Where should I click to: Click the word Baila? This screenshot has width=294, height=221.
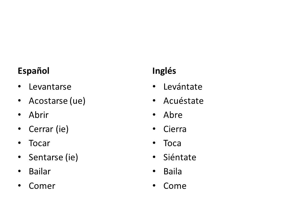coord(173,172)
